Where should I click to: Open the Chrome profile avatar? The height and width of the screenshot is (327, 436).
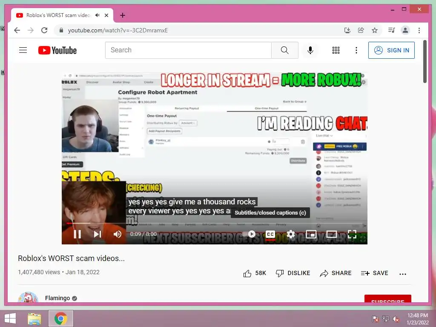(x=405, y=30)
